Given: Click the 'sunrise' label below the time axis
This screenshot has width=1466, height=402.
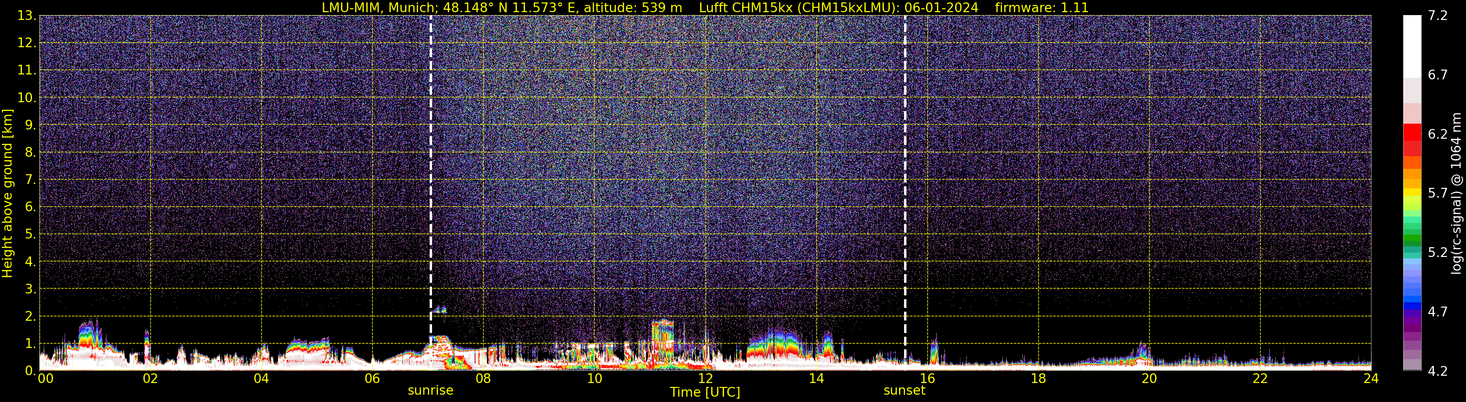Looking at the screenshot, I should click(430, 391).
